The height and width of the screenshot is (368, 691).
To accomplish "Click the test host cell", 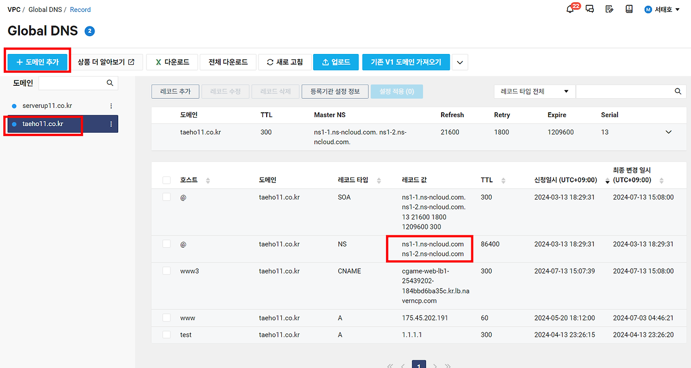I will (186, 335).
